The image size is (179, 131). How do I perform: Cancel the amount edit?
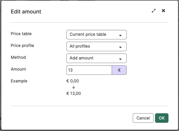click(x=143, y=118)
